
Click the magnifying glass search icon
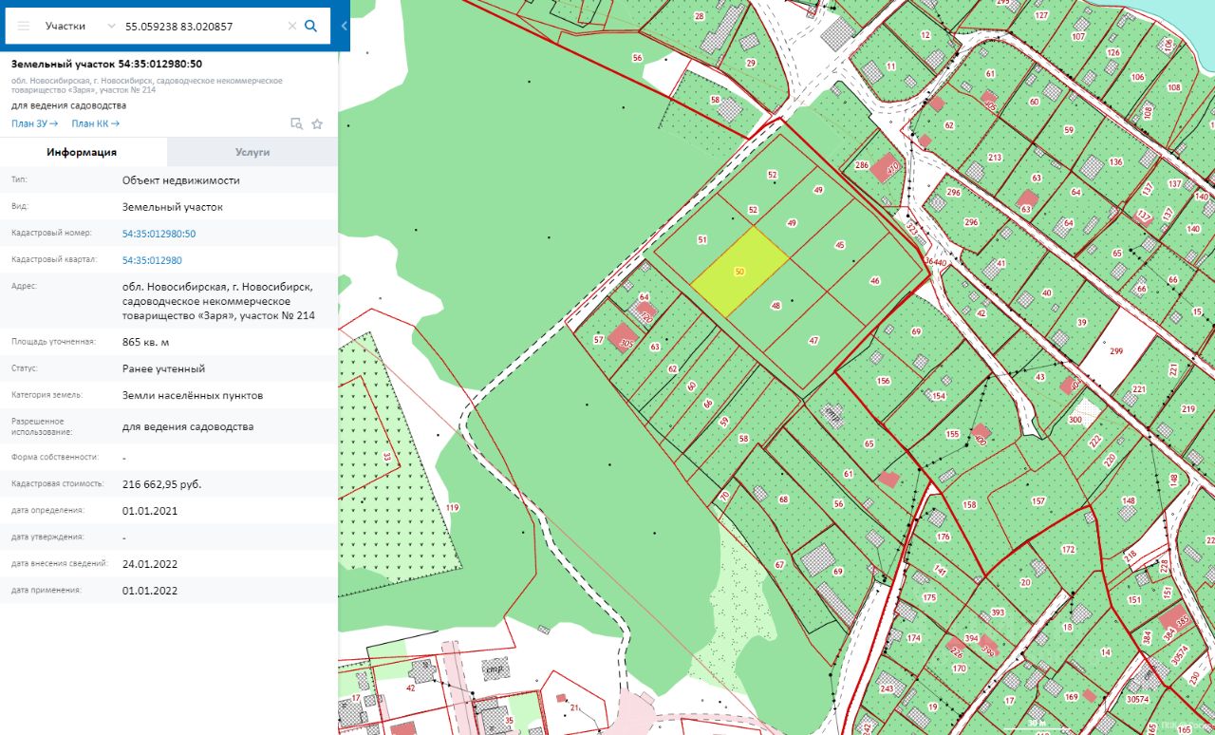pos(310,26)
